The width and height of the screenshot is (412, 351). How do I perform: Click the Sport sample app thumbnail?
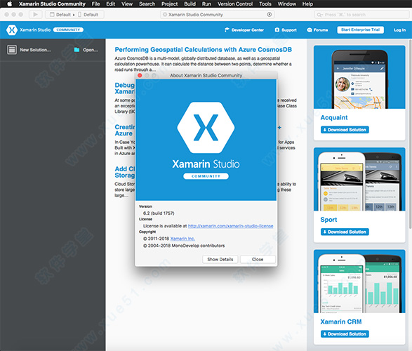pos(359,179)
